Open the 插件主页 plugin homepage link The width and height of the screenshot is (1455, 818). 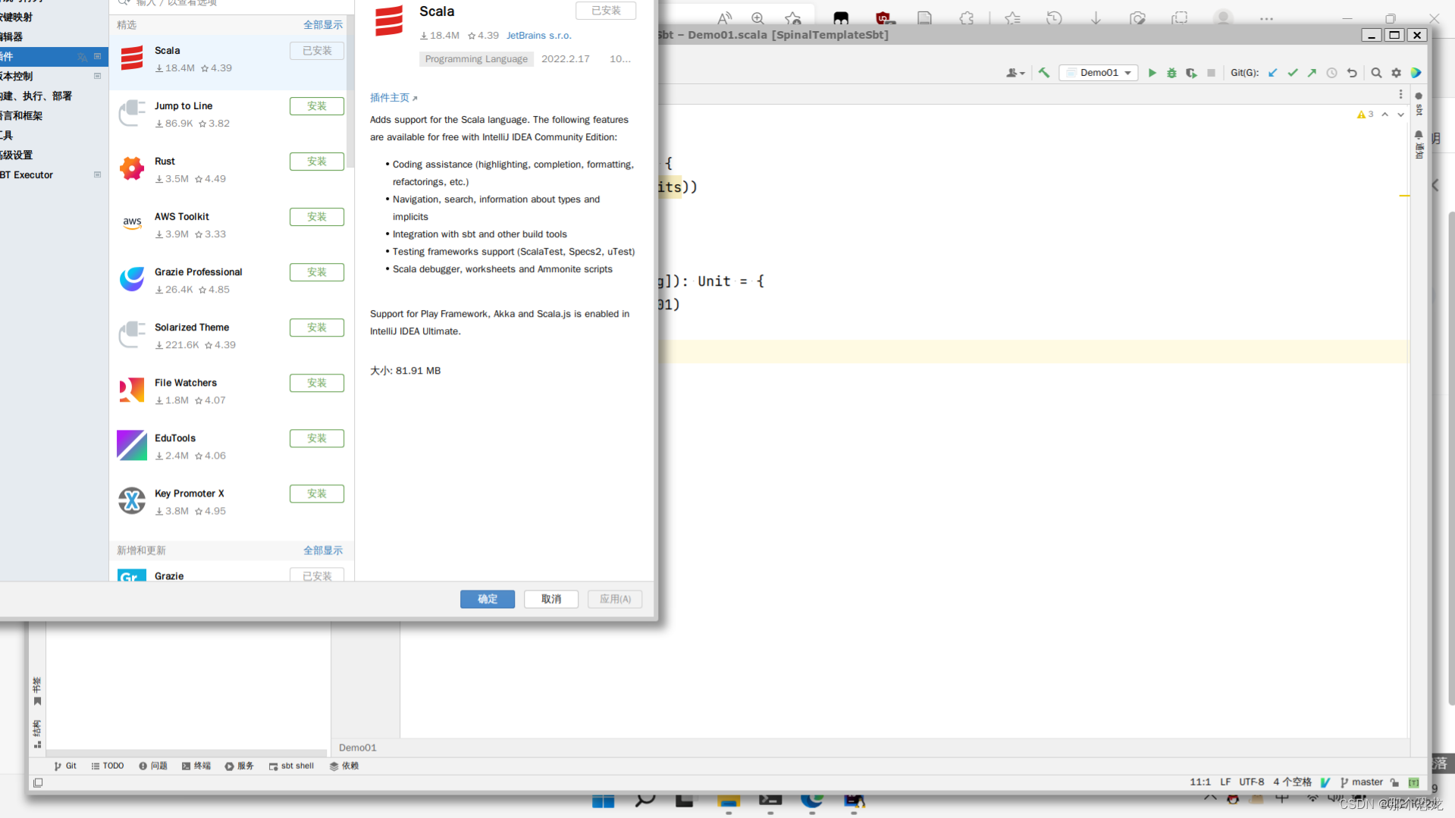pyautogui.click(x=394, y=98)
